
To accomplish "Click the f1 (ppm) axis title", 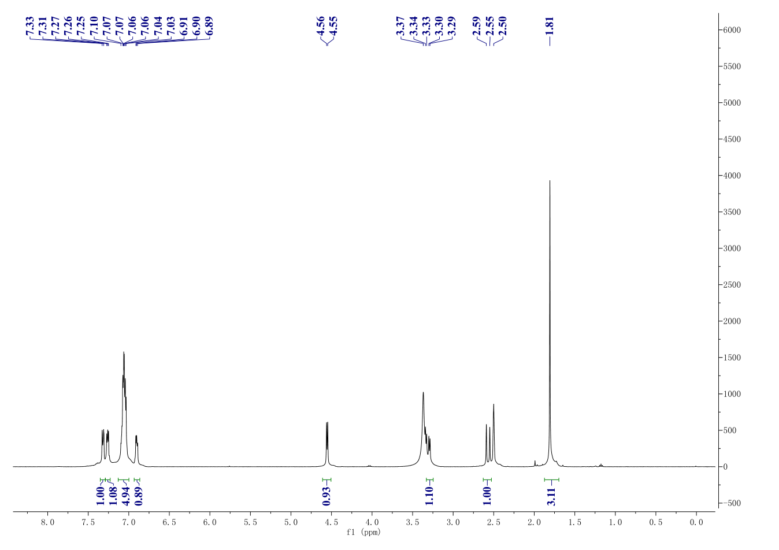I will pos(363,532).
